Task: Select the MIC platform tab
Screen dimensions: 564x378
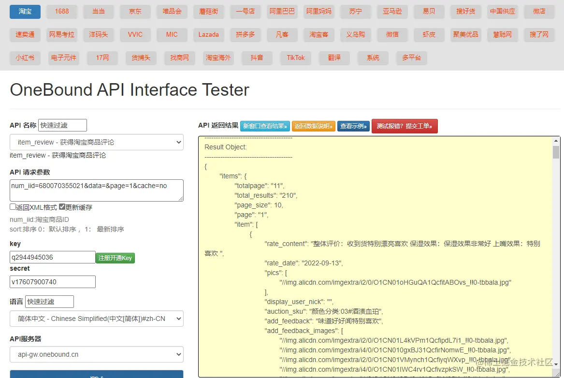Action: (x=172, y=34)
